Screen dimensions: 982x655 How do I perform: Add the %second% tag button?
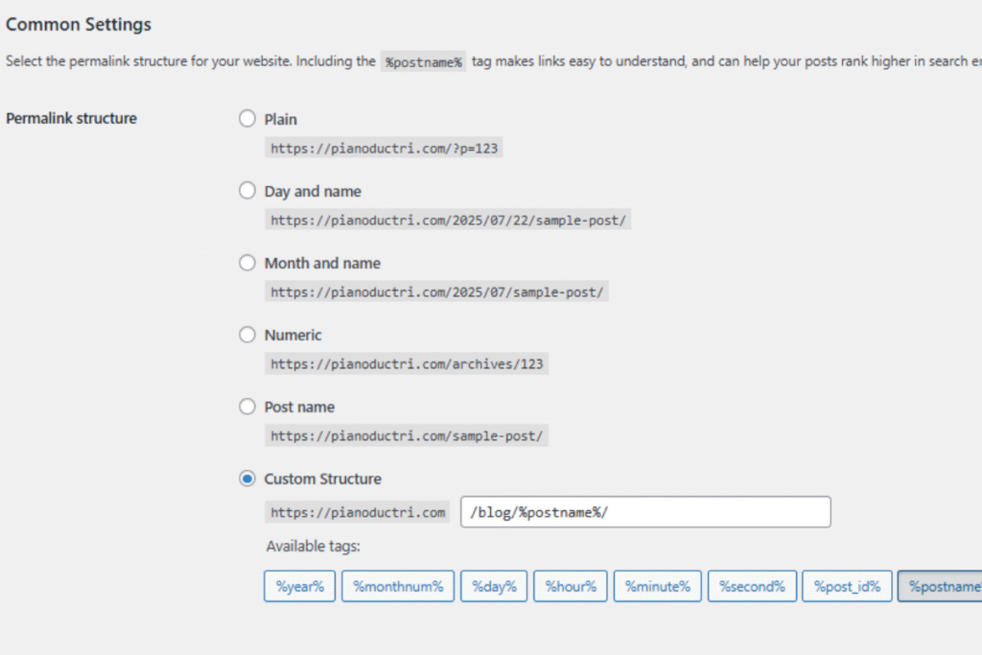click(752, 586)
